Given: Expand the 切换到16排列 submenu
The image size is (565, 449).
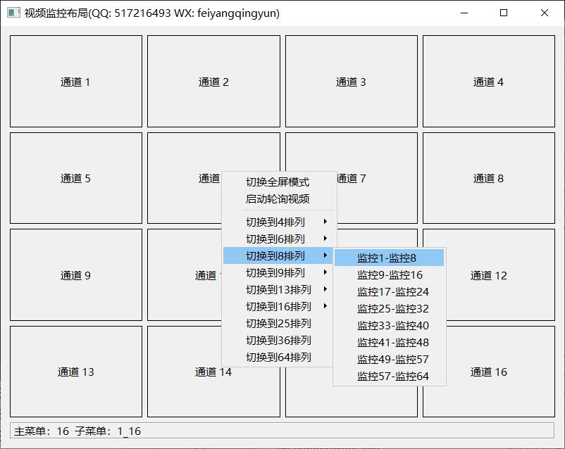Looking at the screenshot, I should tap(279, 307).
